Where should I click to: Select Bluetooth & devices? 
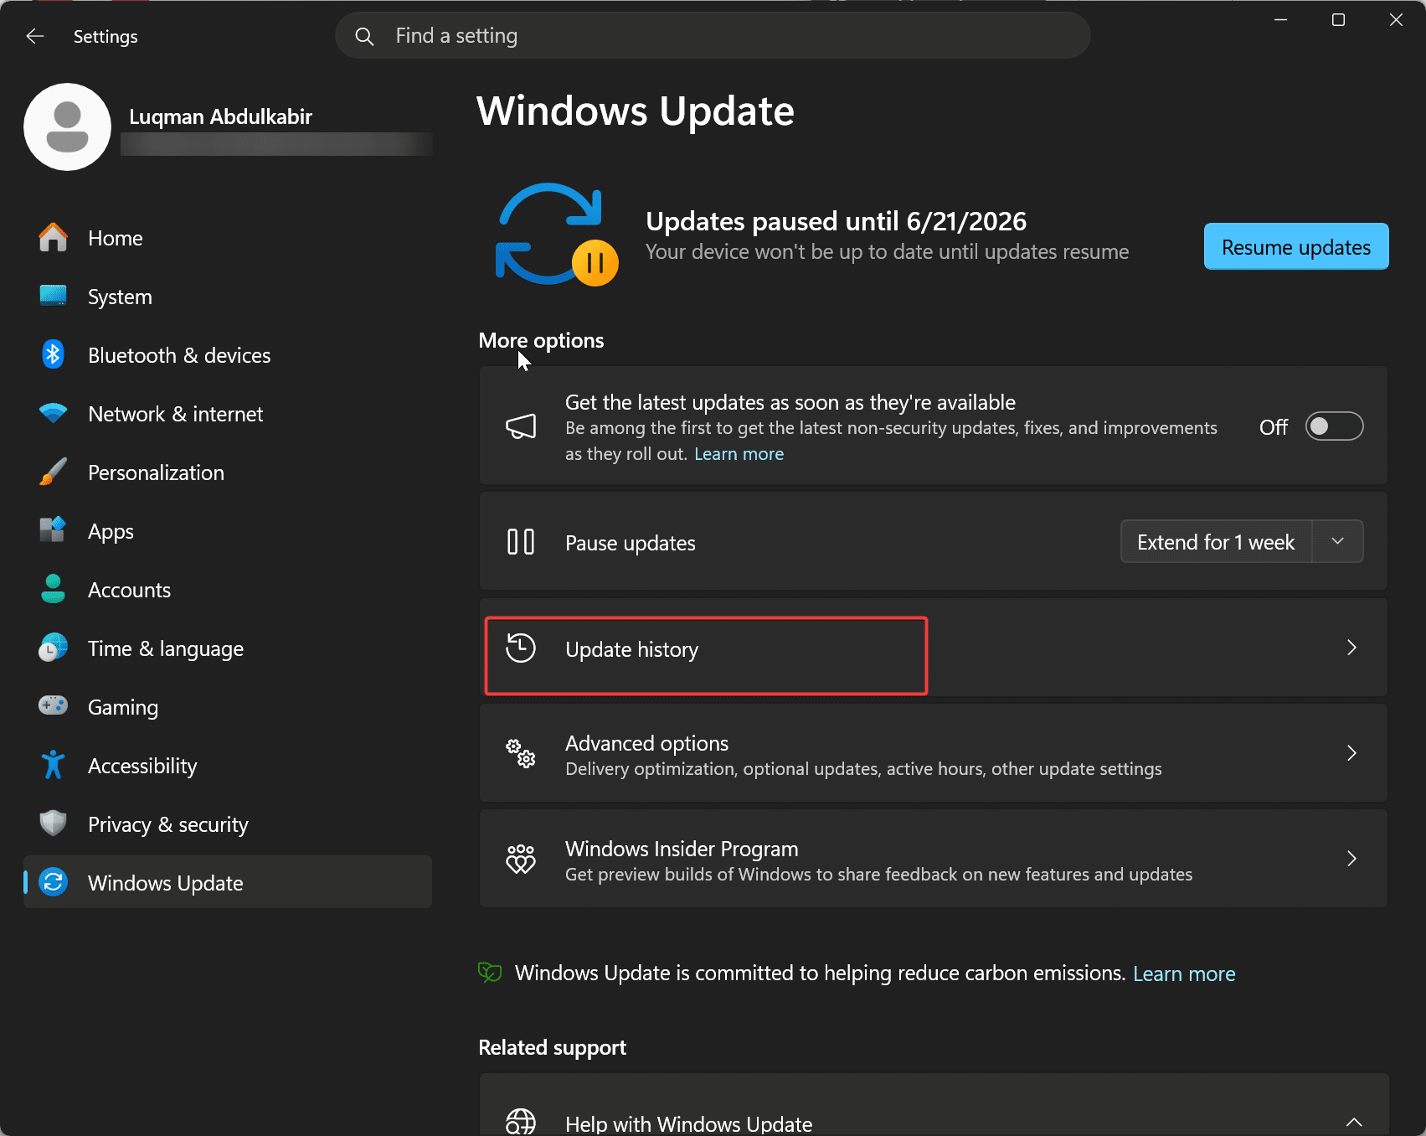[228, 355]
